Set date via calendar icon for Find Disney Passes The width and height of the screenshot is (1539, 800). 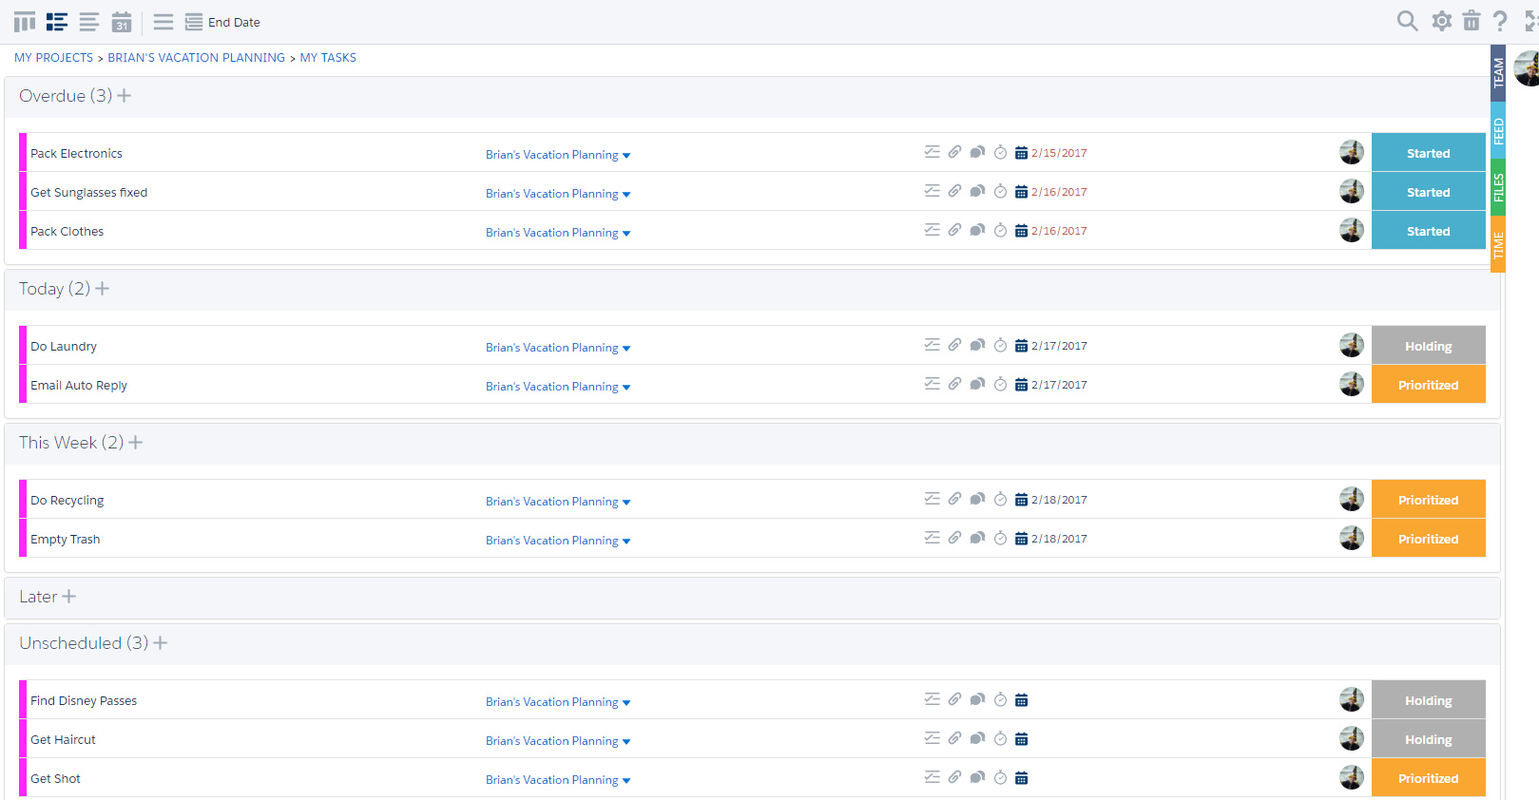[1021, 700]
